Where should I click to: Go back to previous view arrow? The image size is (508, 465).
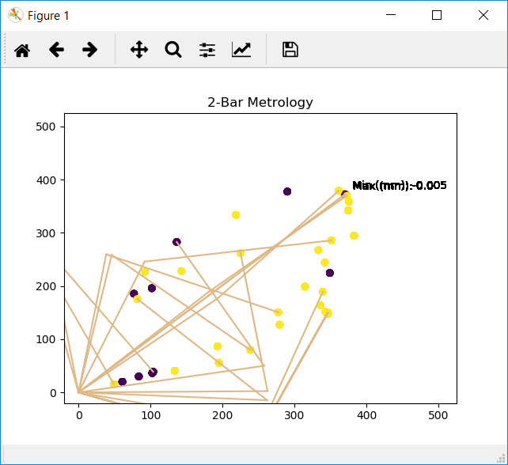(56, 50)
